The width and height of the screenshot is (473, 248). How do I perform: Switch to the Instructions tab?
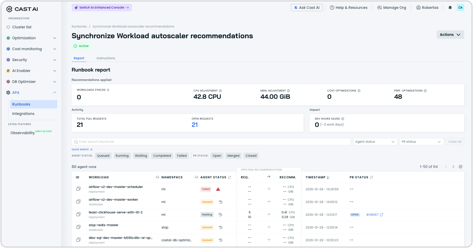pyautogui.click(x=106, y=58)
